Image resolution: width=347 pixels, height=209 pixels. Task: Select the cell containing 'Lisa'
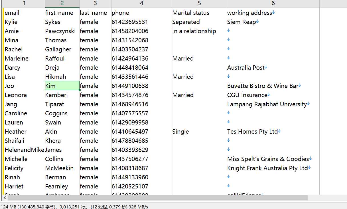pyautogui.click(x=24, y=77)
